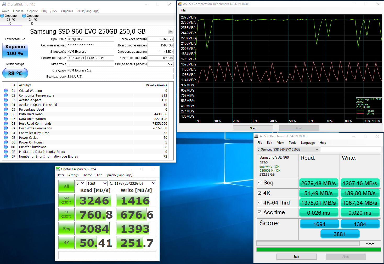384x264 pixels.
Task: Open the 1GiB test size dropdown
Action: pos(97,183)
